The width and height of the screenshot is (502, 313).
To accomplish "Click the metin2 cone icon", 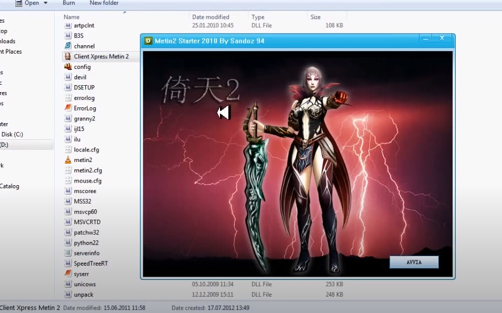I will [x=68, y=160].
